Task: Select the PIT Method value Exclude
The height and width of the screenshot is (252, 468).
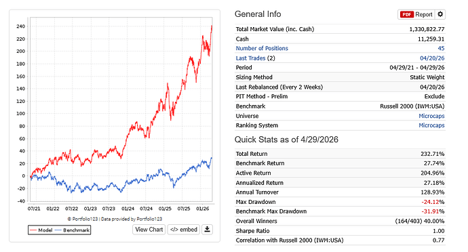Action: 434,96
